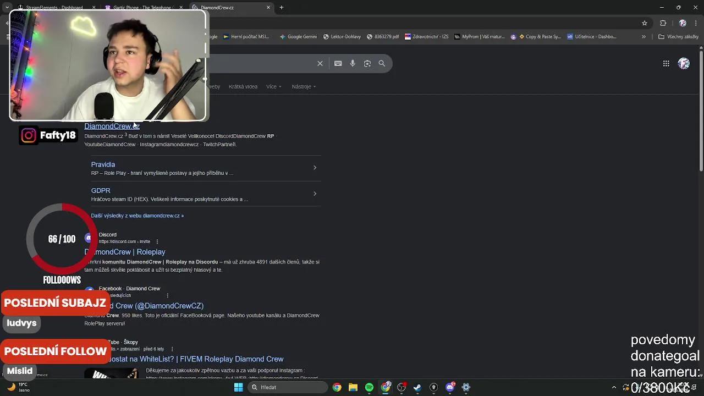Open the Diamond Crew Facebook result title
This screenshot has height=396, width=704.
[157, 306]
